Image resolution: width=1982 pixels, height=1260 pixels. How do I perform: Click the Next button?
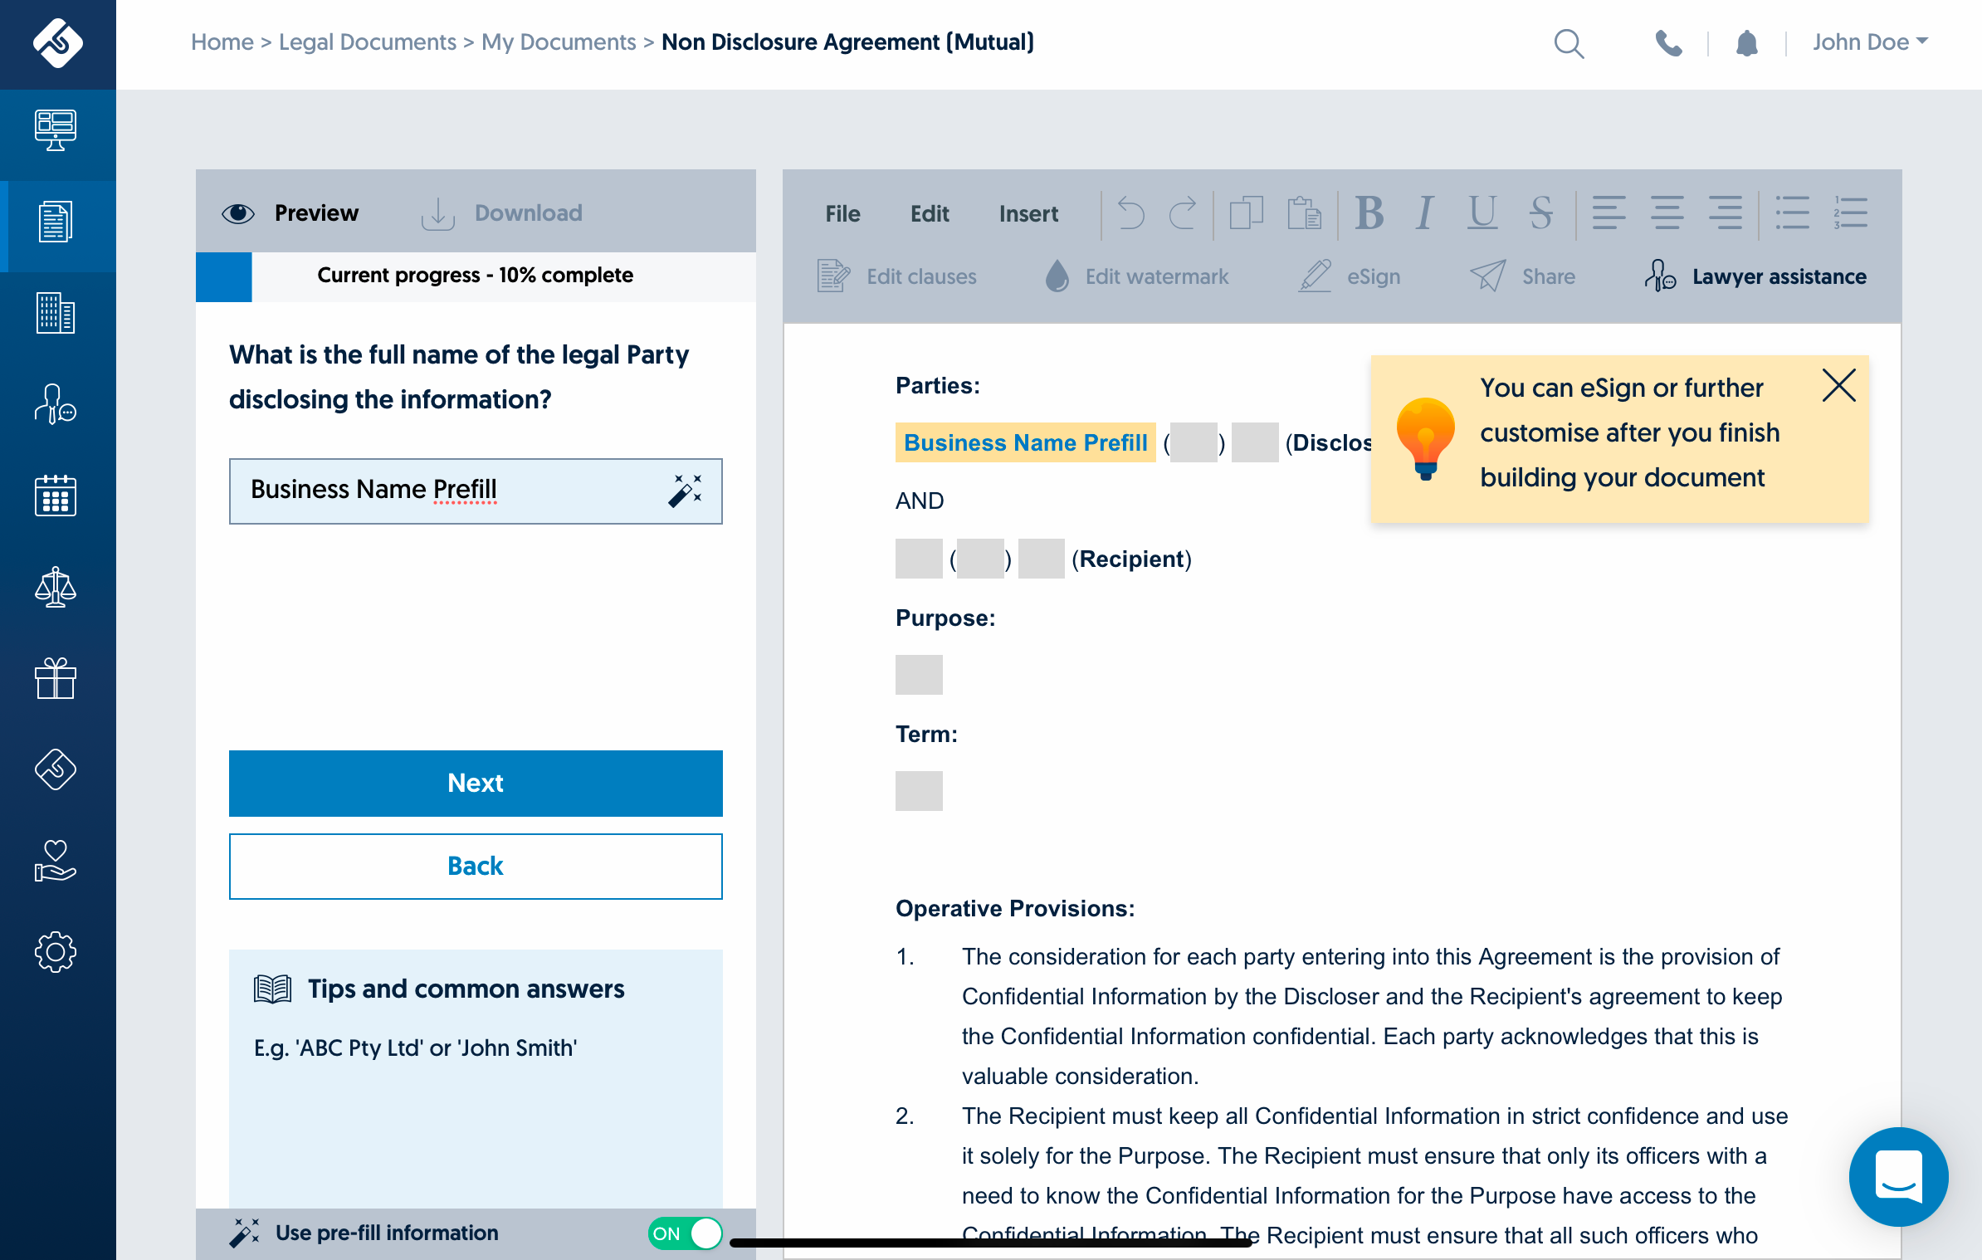click(476, 783)
